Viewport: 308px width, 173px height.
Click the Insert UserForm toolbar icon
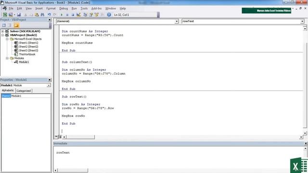11,15
